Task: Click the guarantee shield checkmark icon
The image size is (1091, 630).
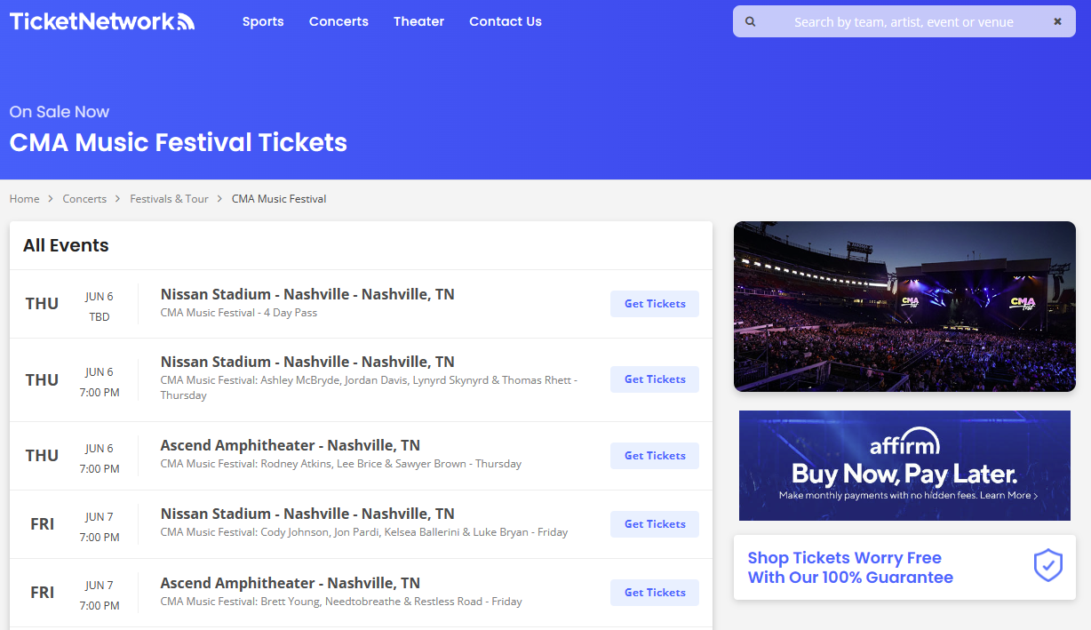Action: click(1048, 566)
